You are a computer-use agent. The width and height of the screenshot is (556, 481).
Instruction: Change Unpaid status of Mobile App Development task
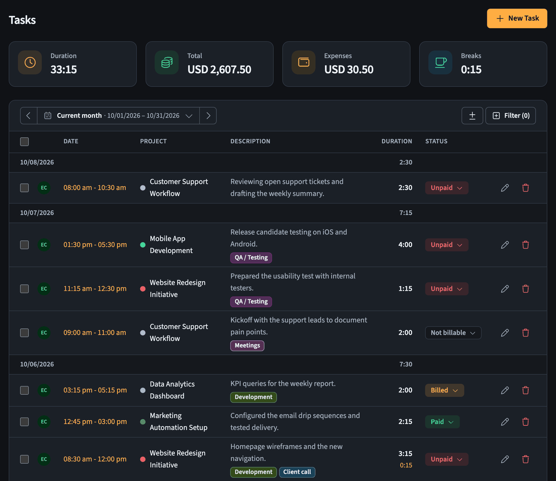coord(447,245)
